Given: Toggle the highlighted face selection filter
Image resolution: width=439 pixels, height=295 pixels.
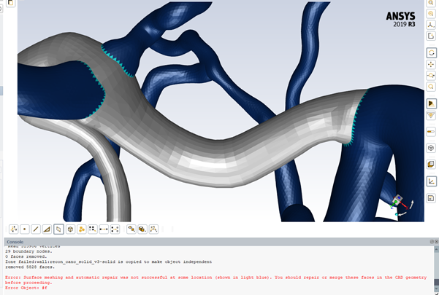Looking at the screenshot, I should tap(58, 229).
